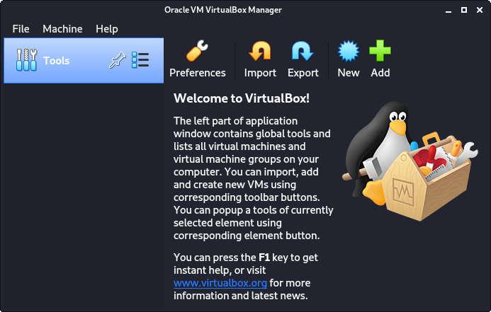Click the Oracle VM VirtualBox Manager title

(223, 10)
